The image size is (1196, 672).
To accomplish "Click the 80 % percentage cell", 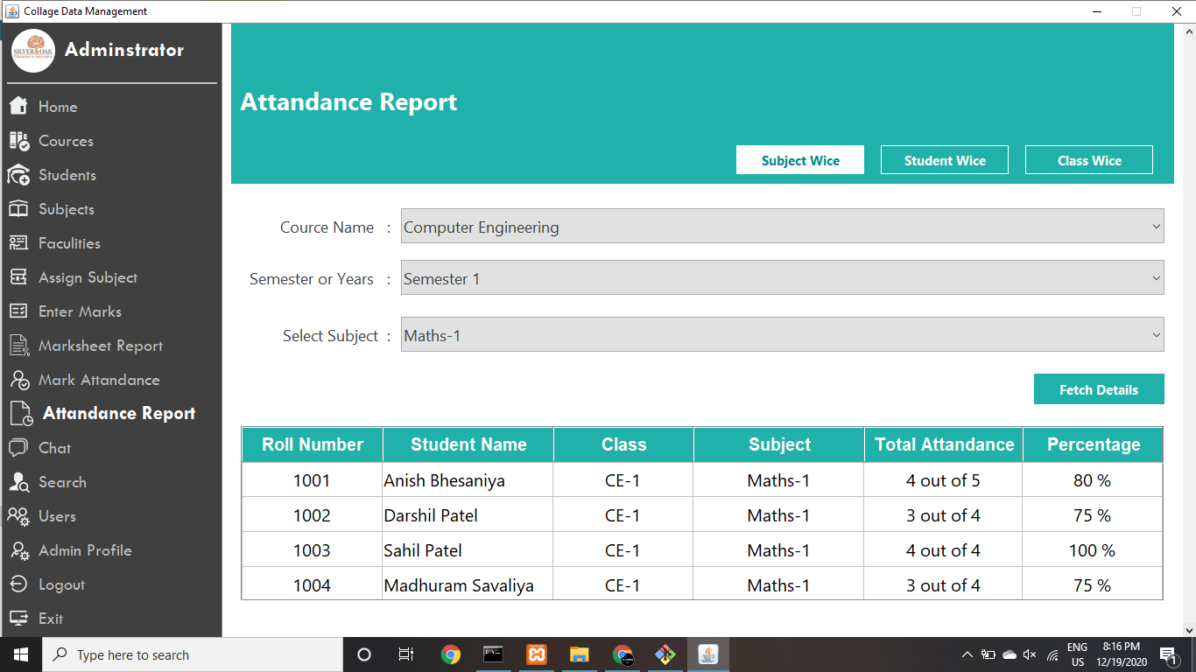I will click(1093, 480).
